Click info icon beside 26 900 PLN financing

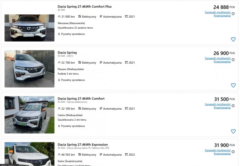pos(233,60)
